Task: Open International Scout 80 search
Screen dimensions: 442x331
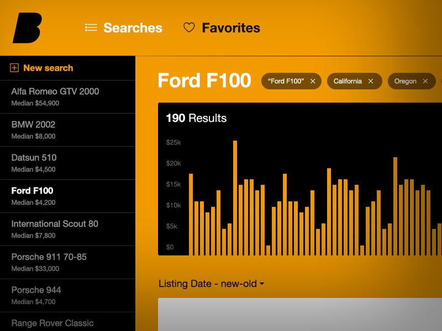Action: [67, 229]
